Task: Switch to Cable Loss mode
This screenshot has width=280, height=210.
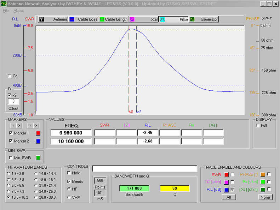Action: (x=83, y=19)
